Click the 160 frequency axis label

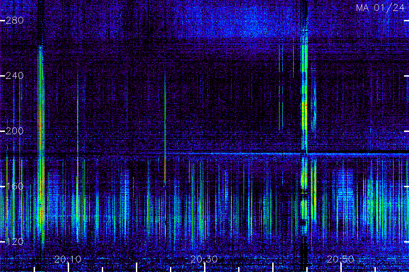(x=15, y=186)
